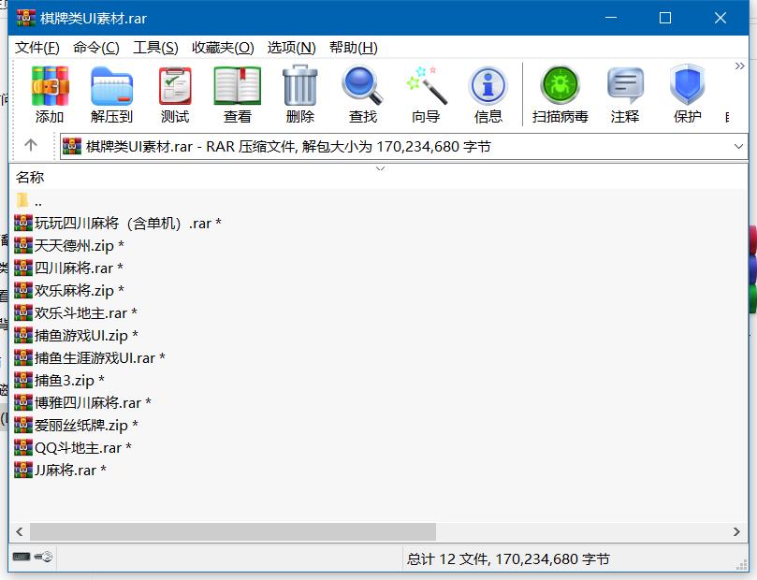
Task: Show archive Info (信息) icon
Action: 488,95
